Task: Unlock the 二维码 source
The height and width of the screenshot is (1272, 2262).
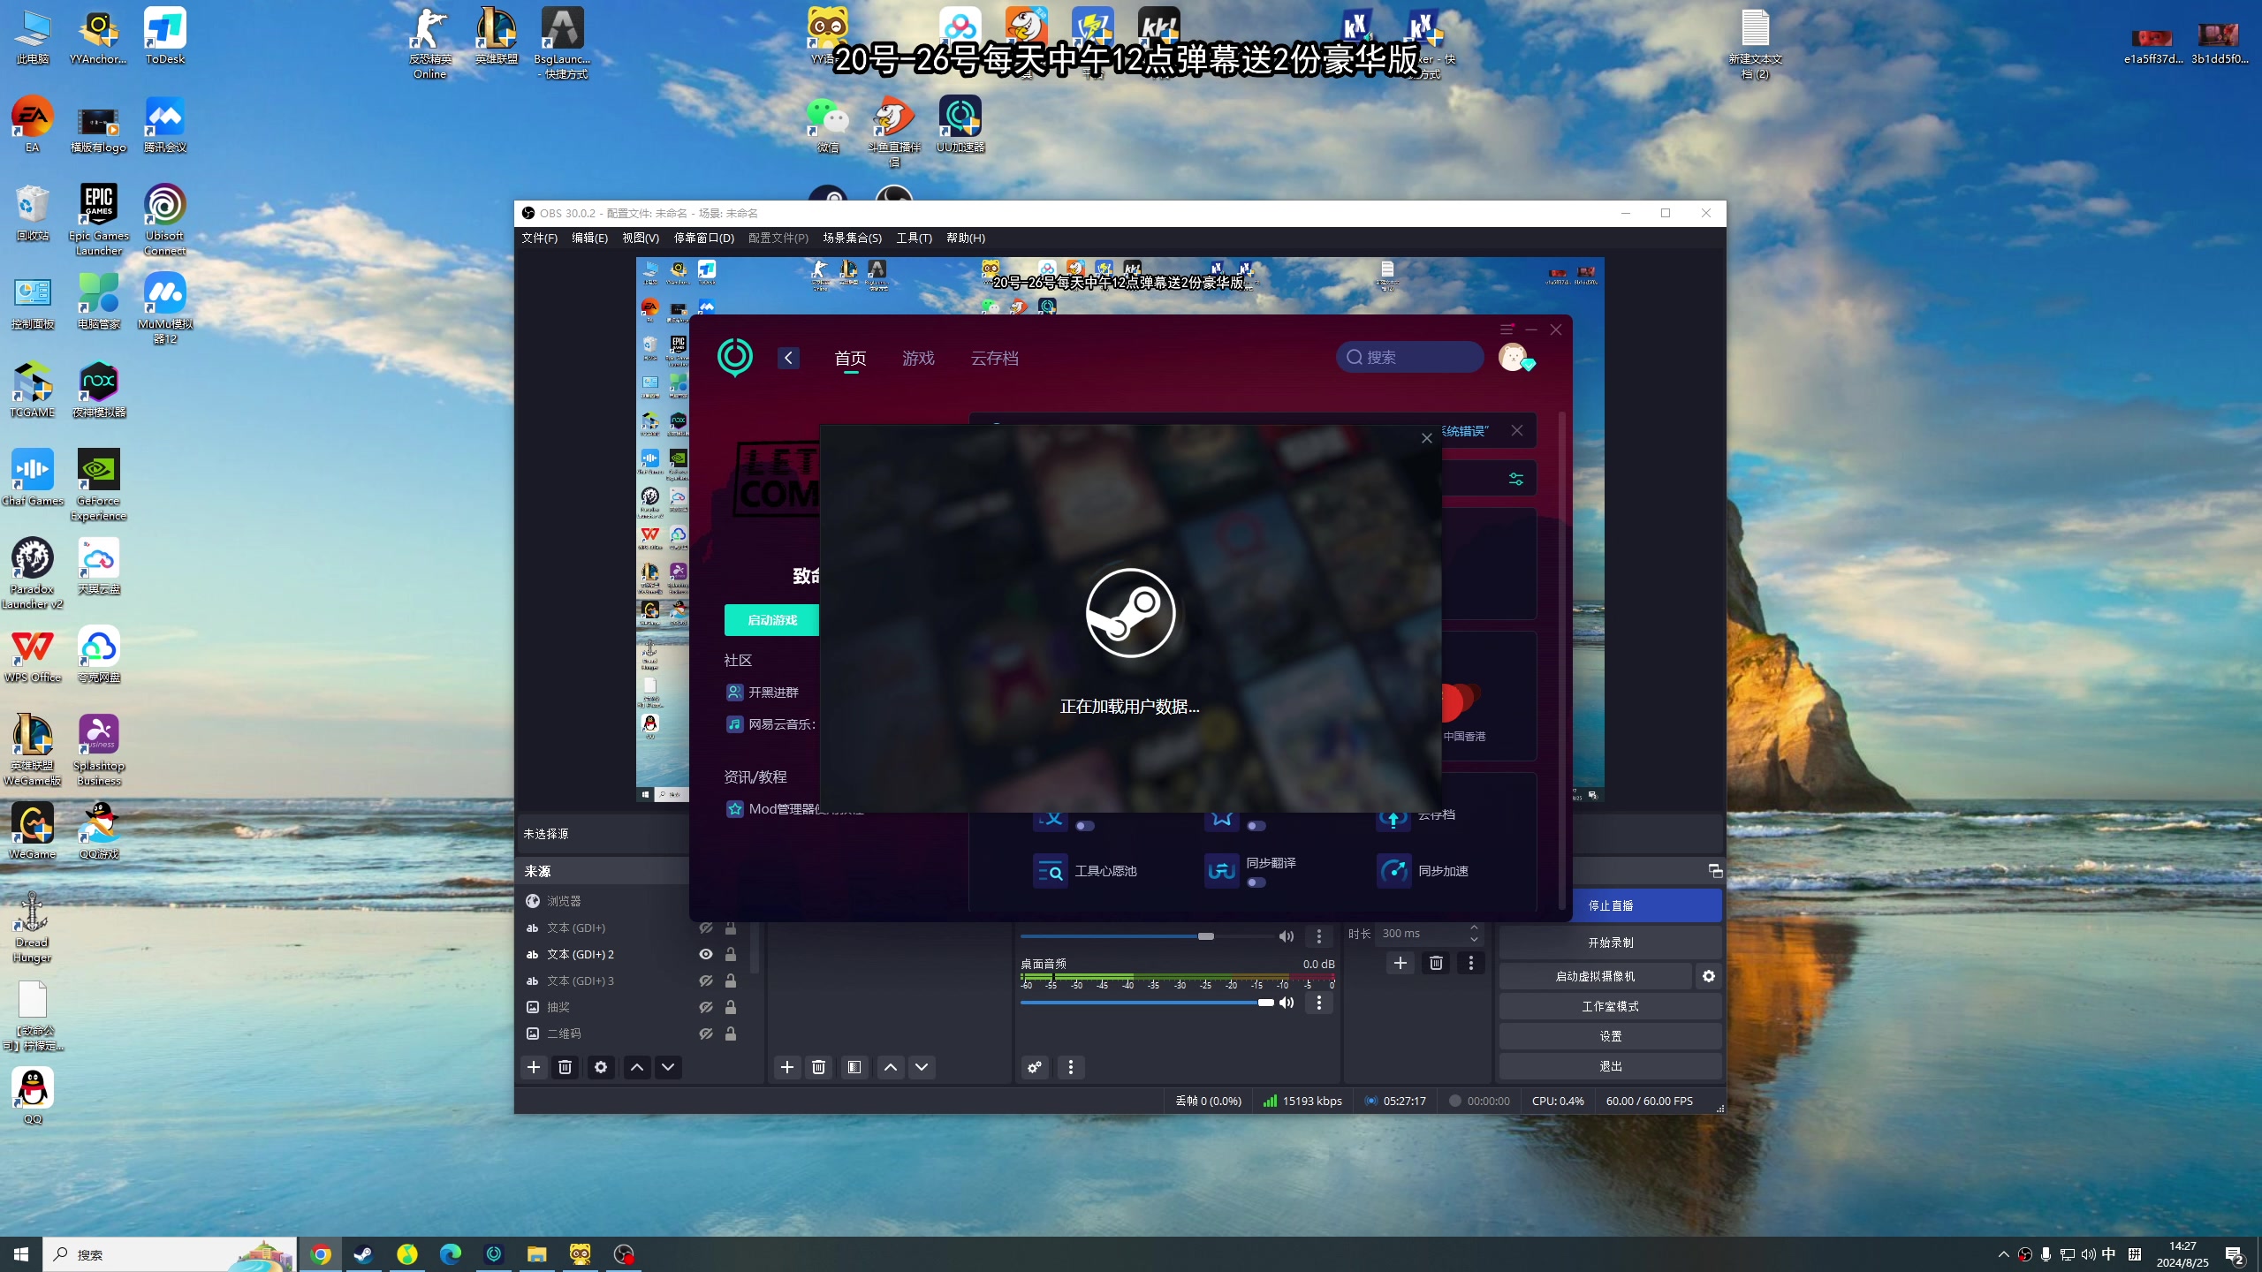Action: point(731,1033)
